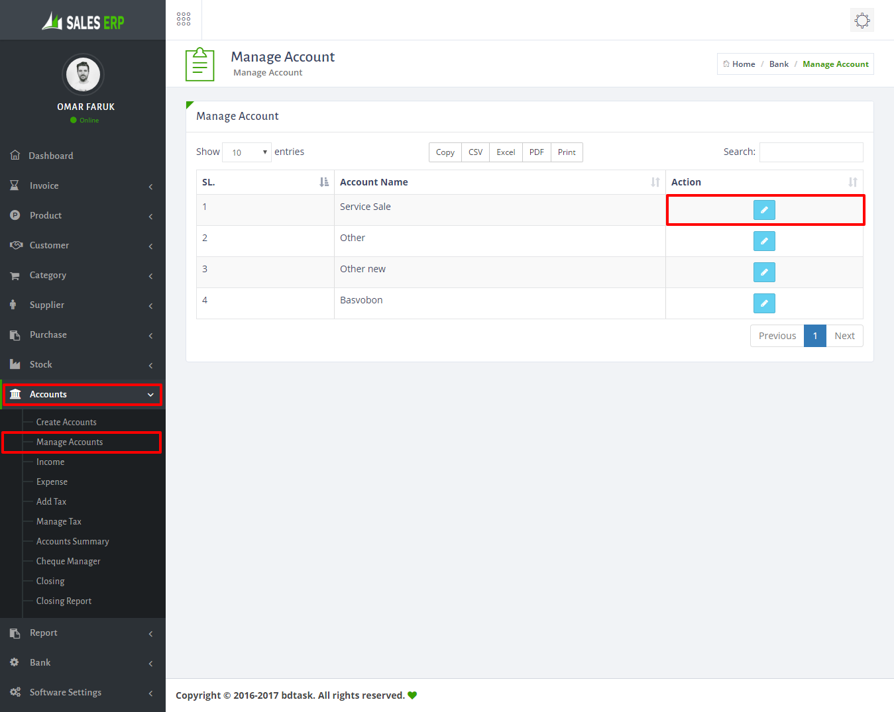Screen dimensions: 894x712
Task: Click the Excel export button
Action: pyautogui.click(x=506, y=152)
